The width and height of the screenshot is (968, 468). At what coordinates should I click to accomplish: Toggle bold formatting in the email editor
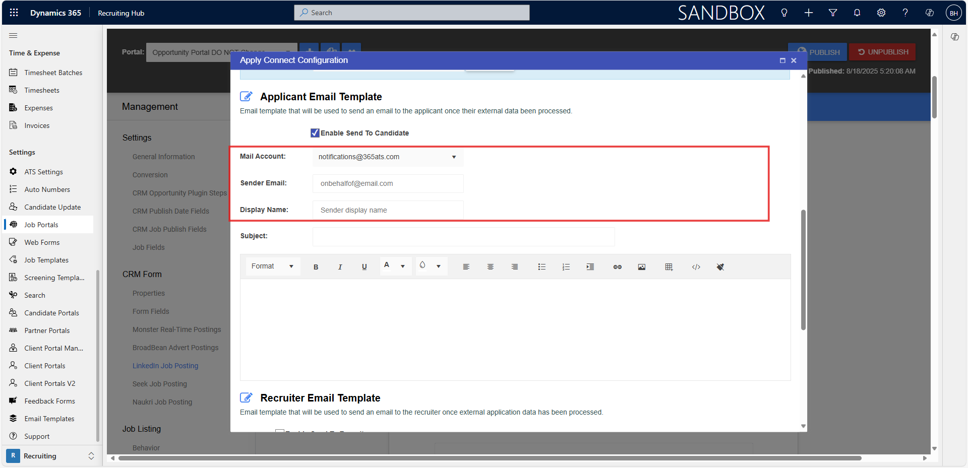[316, 266]
